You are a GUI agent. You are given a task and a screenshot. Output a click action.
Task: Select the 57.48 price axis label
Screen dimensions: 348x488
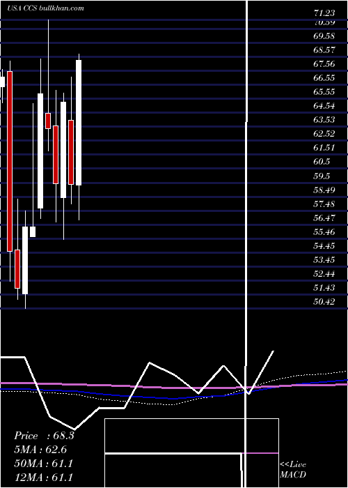(x=324, y=204)
